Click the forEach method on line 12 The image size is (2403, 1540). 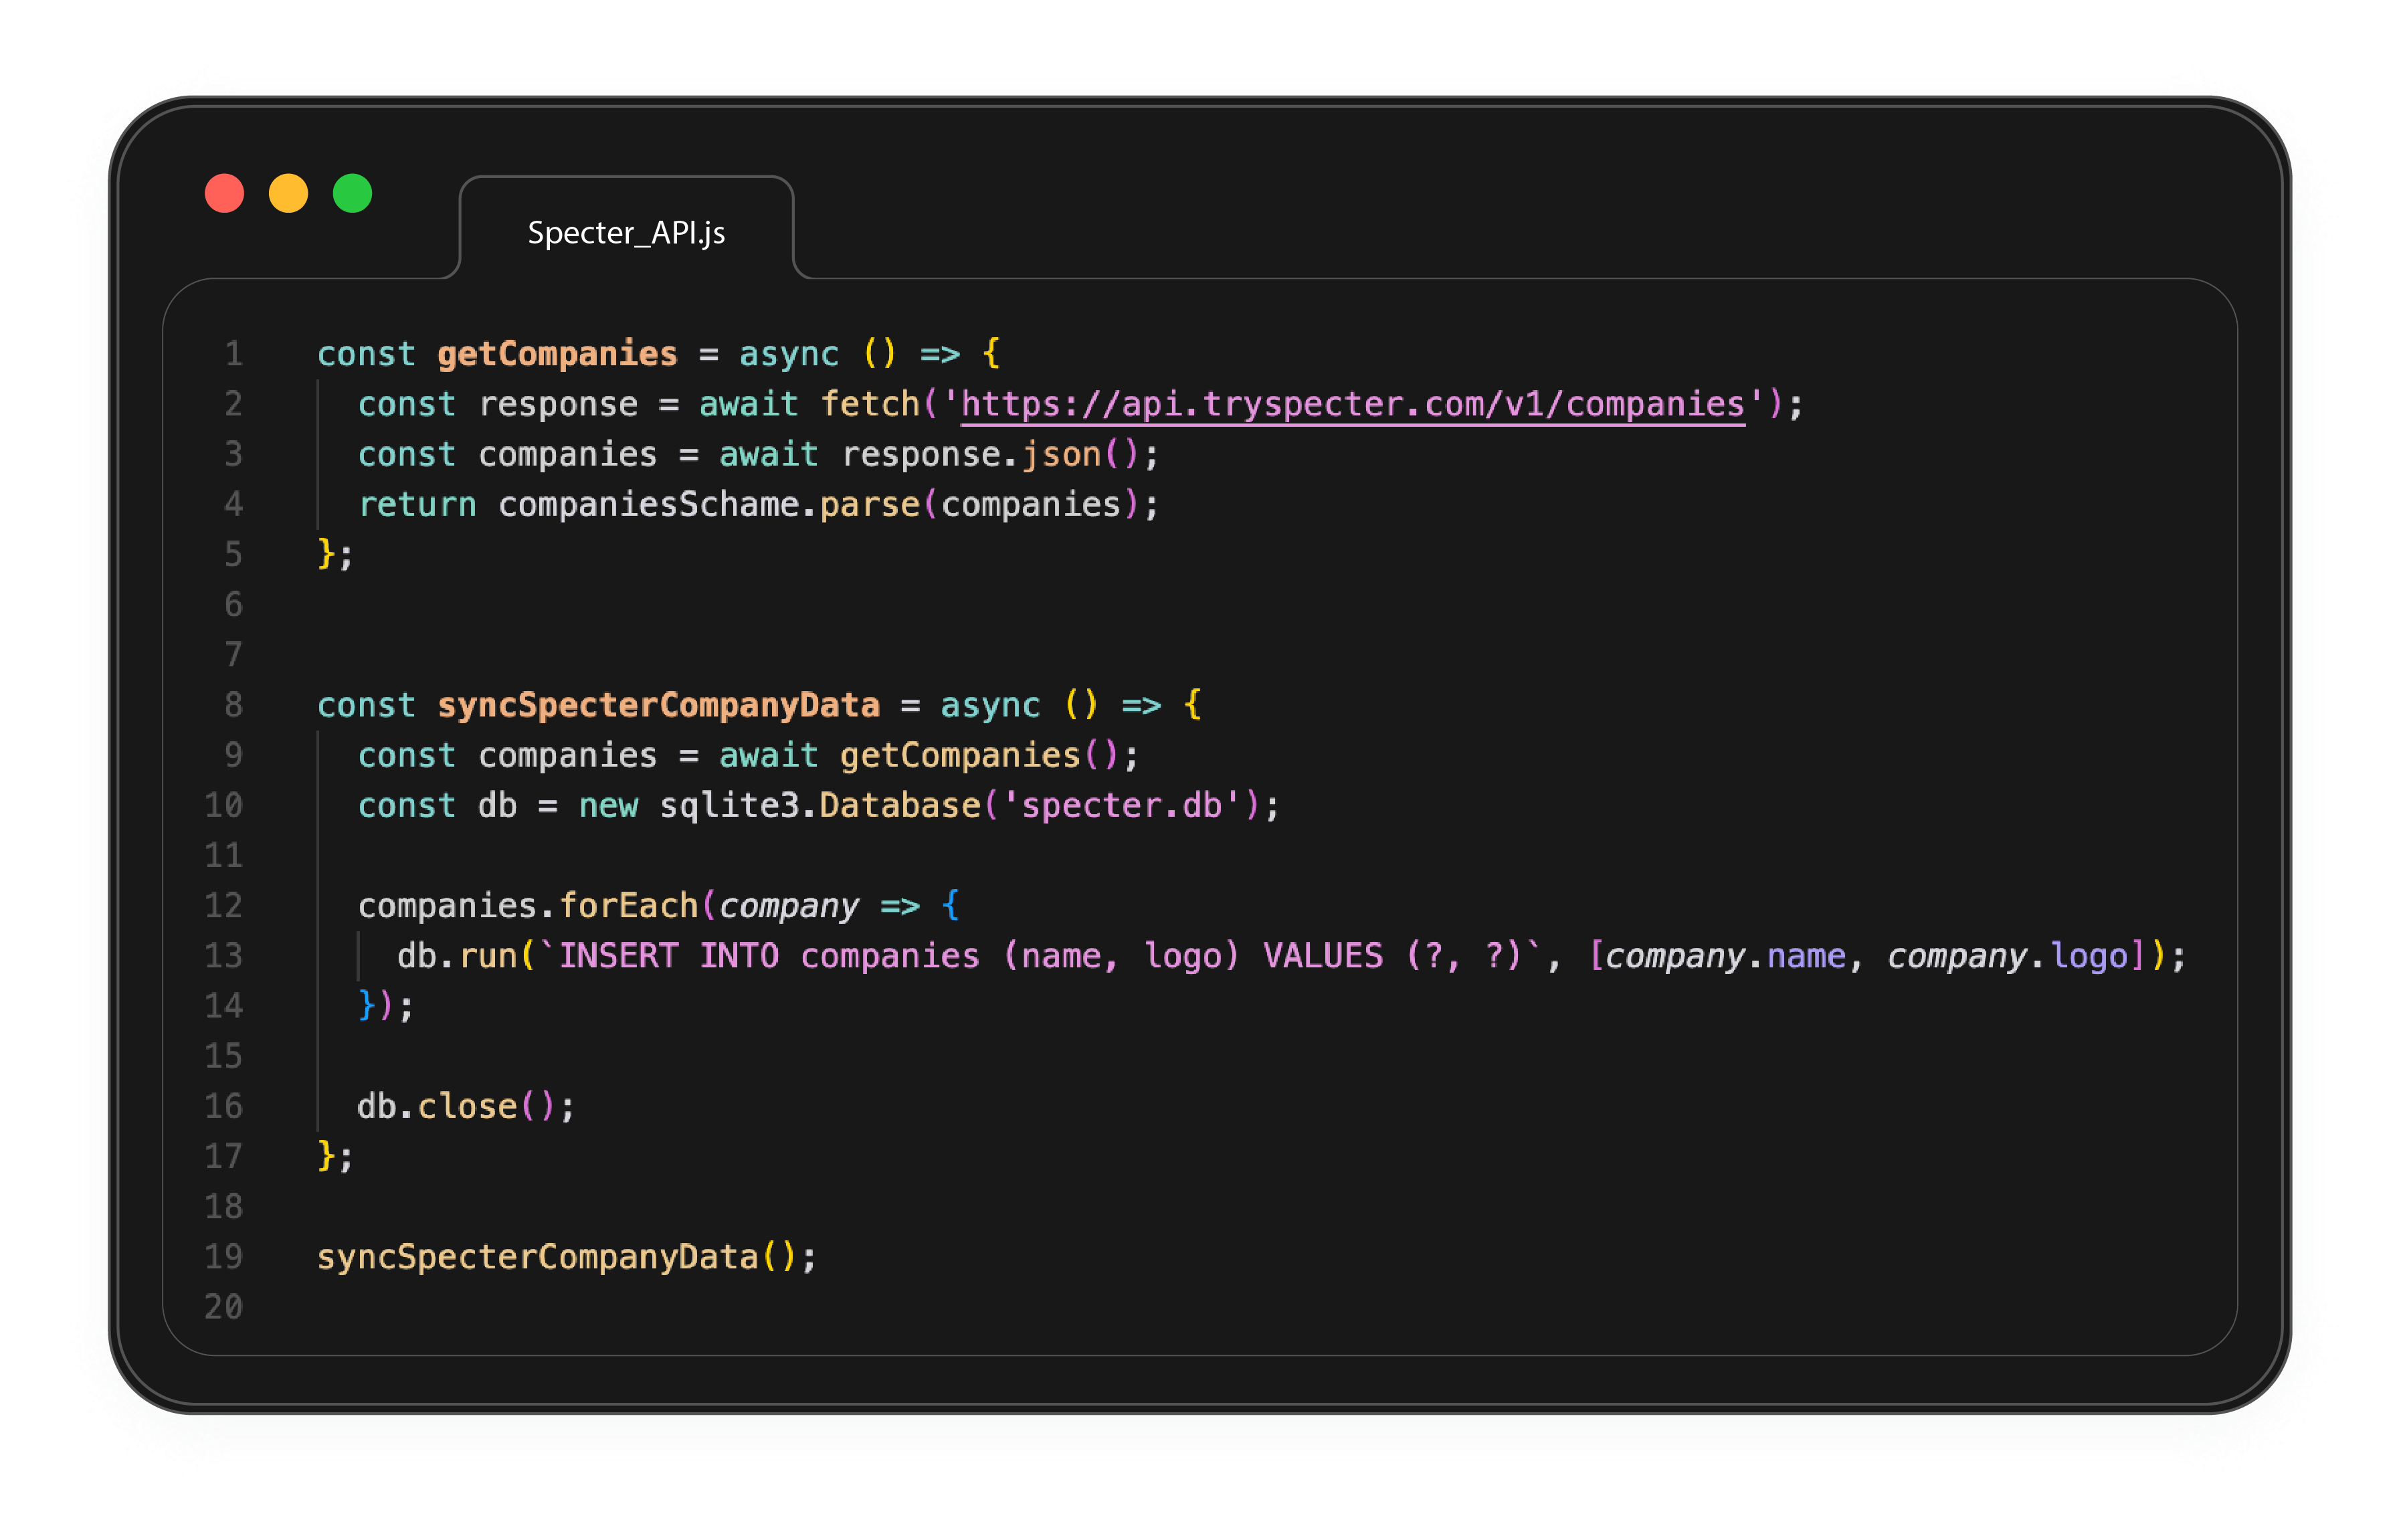pyautogui.click(x=628, y=906)
